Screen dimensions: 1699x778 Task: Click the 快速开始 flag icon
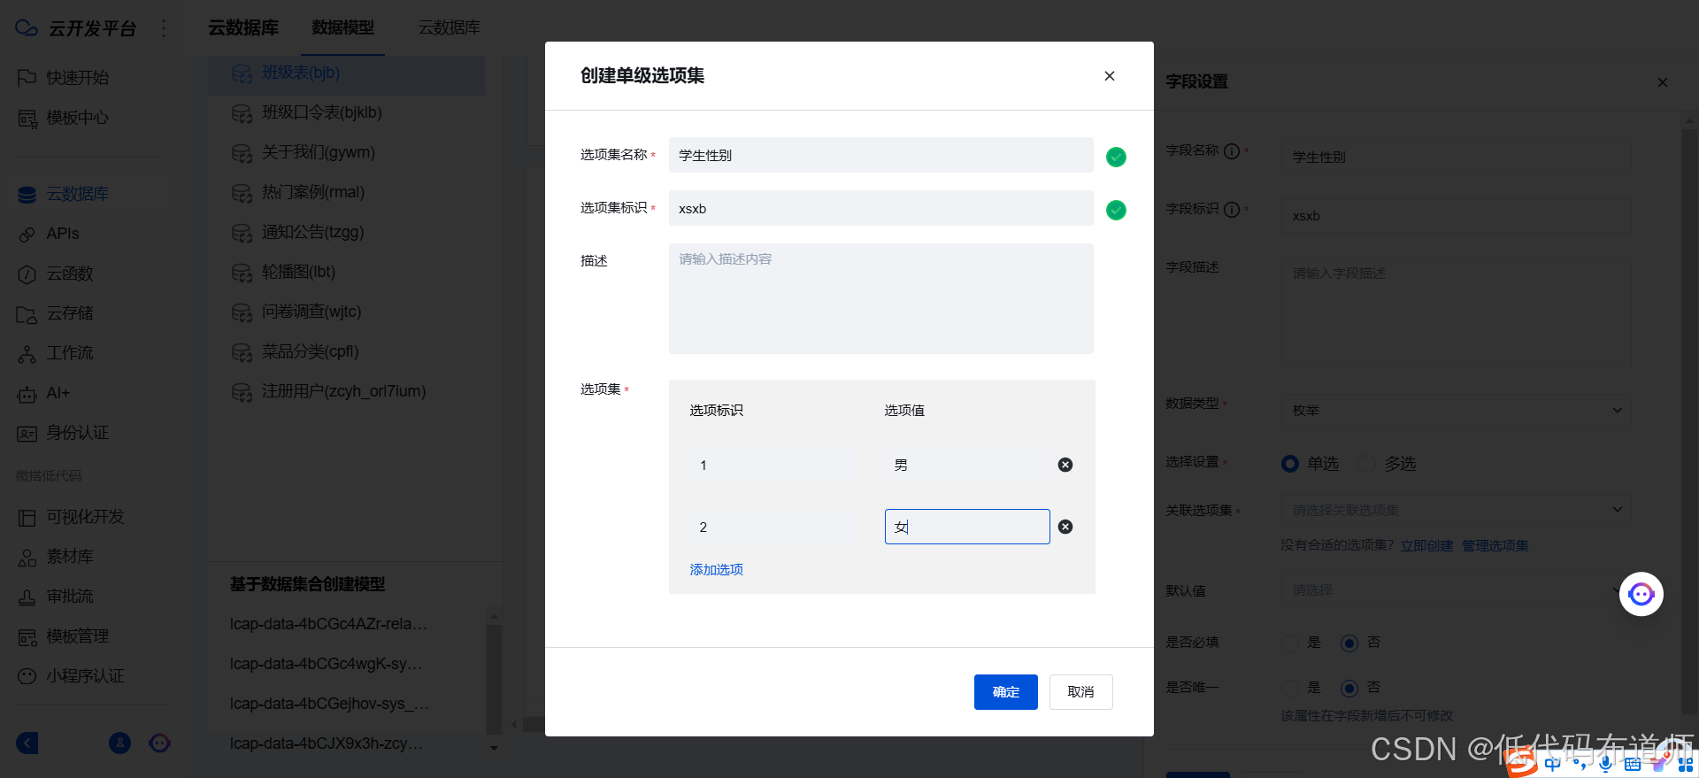pyautogui.click(x=27, y=78)
